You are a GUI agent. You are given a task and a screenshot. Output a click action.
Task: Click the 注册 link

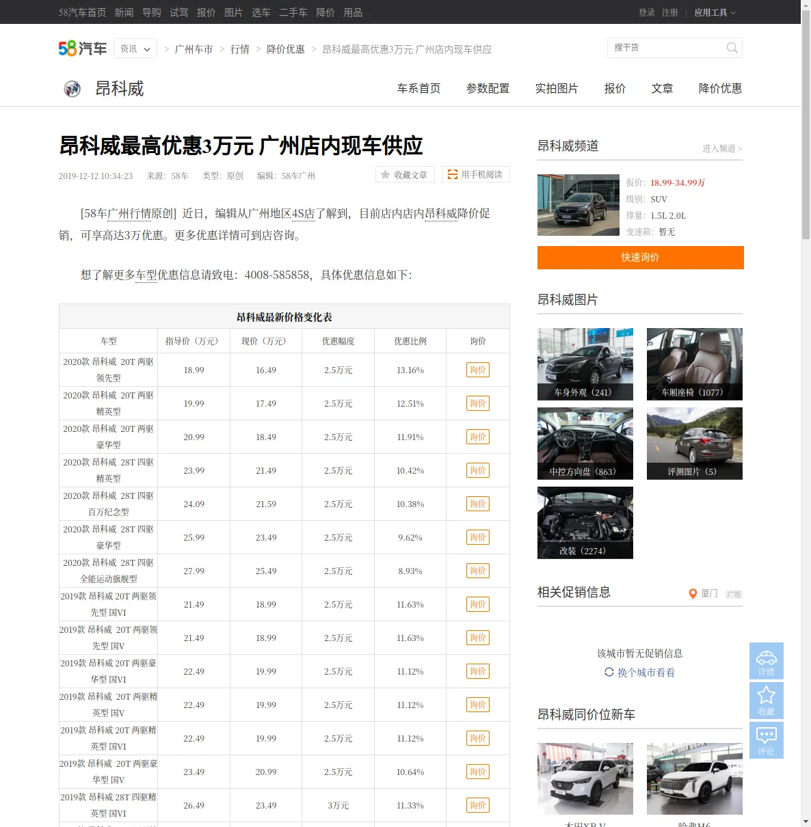pos(670,12)
